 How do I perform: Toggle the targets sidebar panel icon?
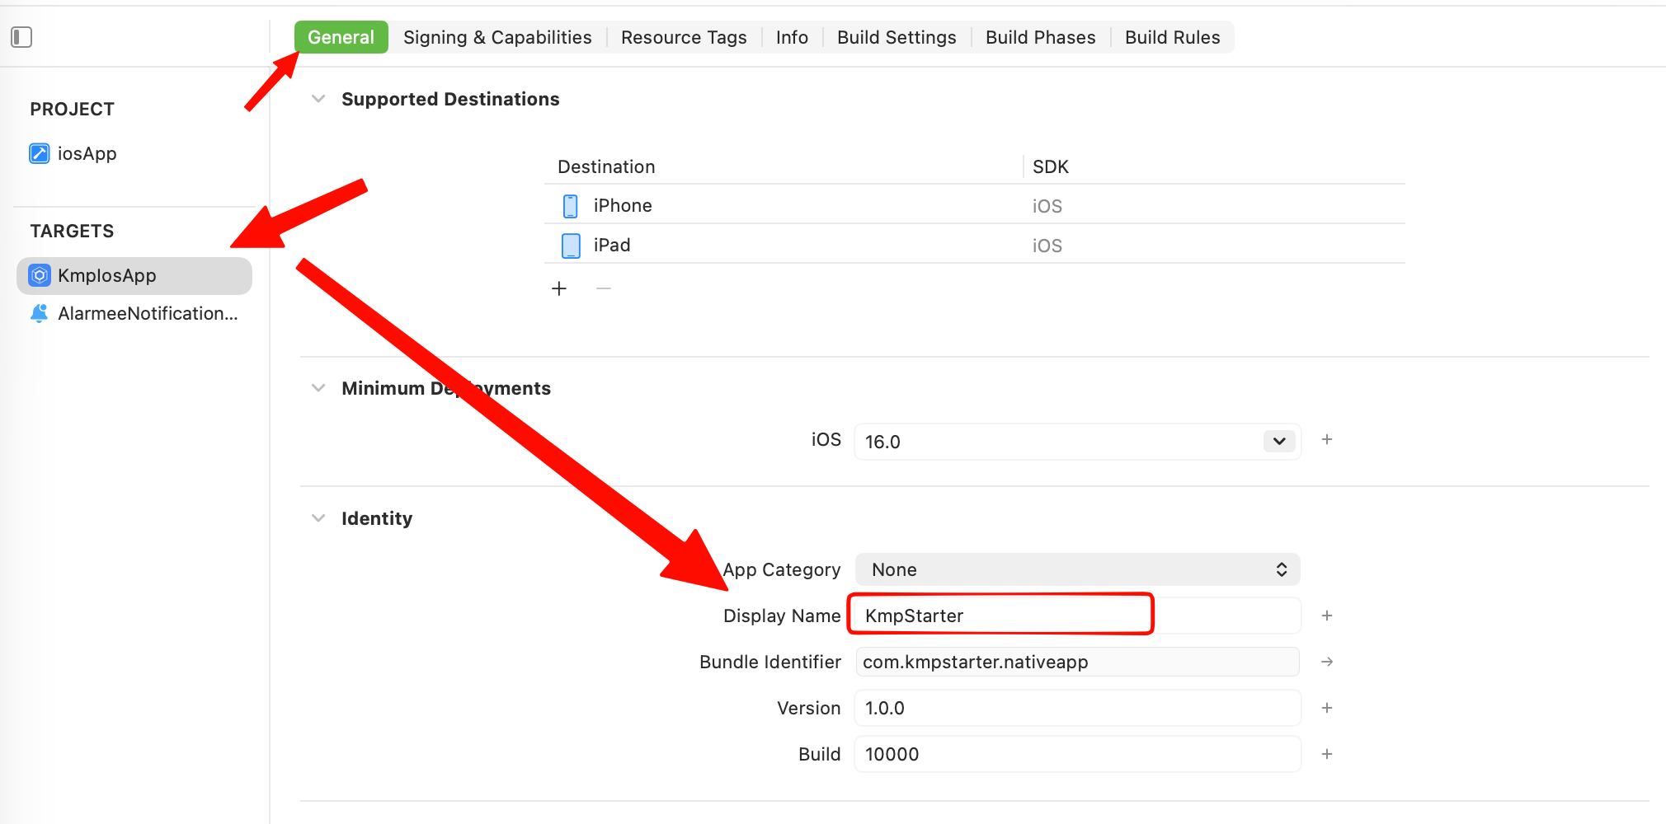pyautogui.click(x=21, y=37)
